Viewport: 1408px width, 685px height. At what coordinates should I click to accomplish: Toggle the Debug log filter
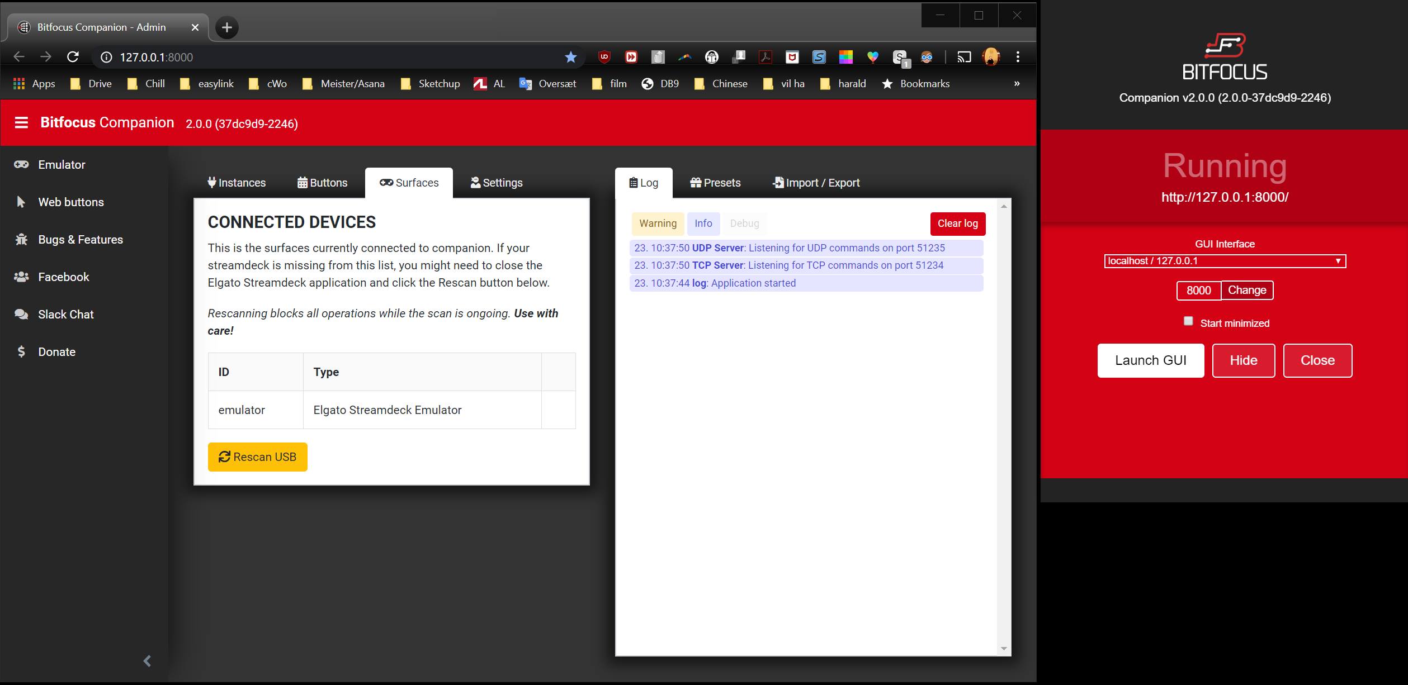[744, 223]
